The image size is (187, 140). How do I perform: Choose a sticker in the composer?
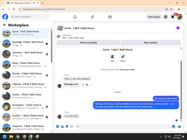coord(67,127)
